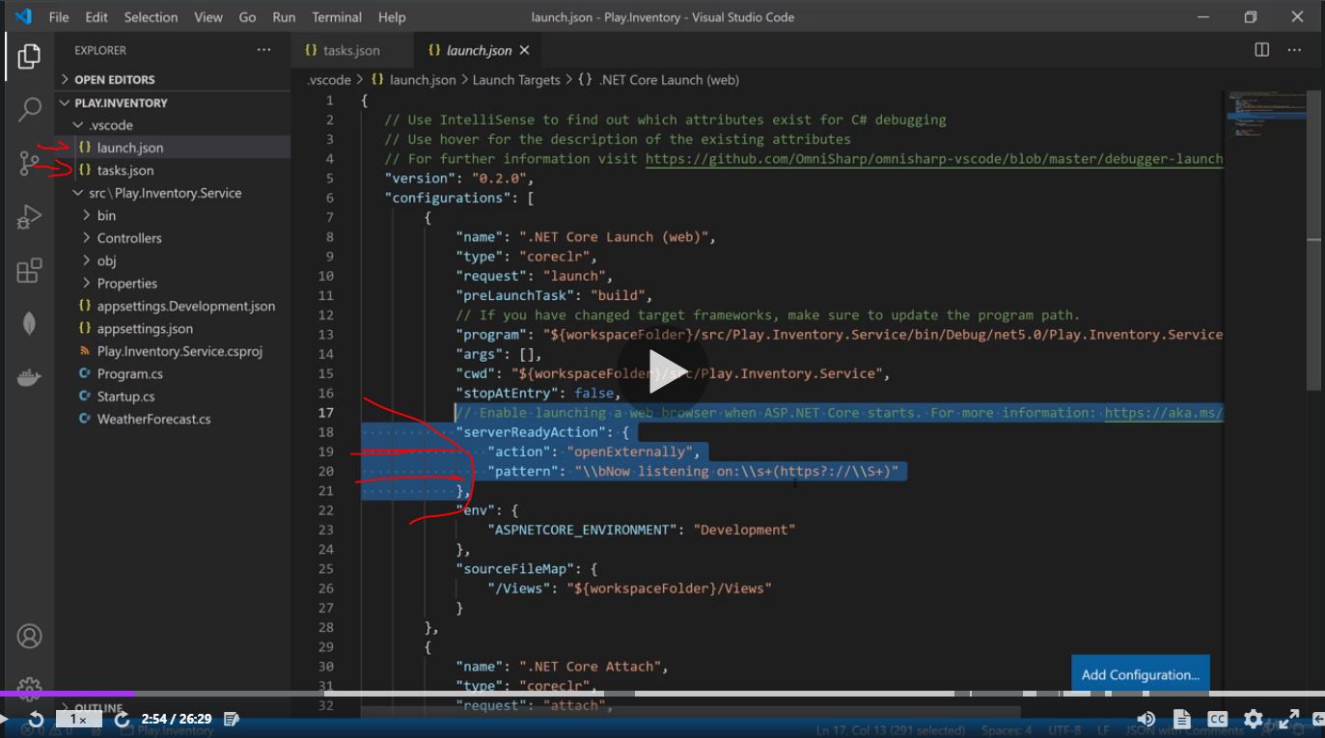This screenshot has width=1325, height=738.
Task: Open Explorer Views and More Actions ellipsis
Action: coord(263,50)
